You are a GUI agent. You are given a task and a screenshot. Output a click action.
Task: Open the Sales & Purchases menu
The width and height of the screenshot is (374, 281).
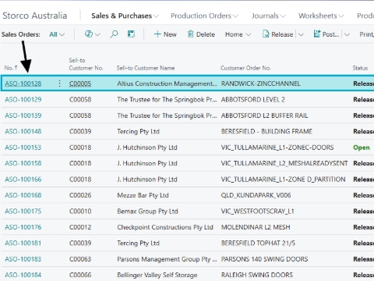[125, 16]
